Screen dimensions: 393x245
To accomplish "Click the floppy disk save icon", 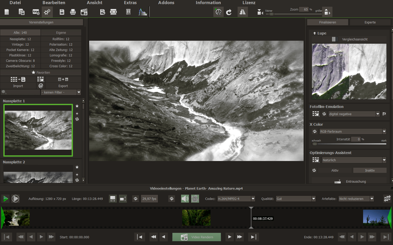I will [x=62, y=12].
